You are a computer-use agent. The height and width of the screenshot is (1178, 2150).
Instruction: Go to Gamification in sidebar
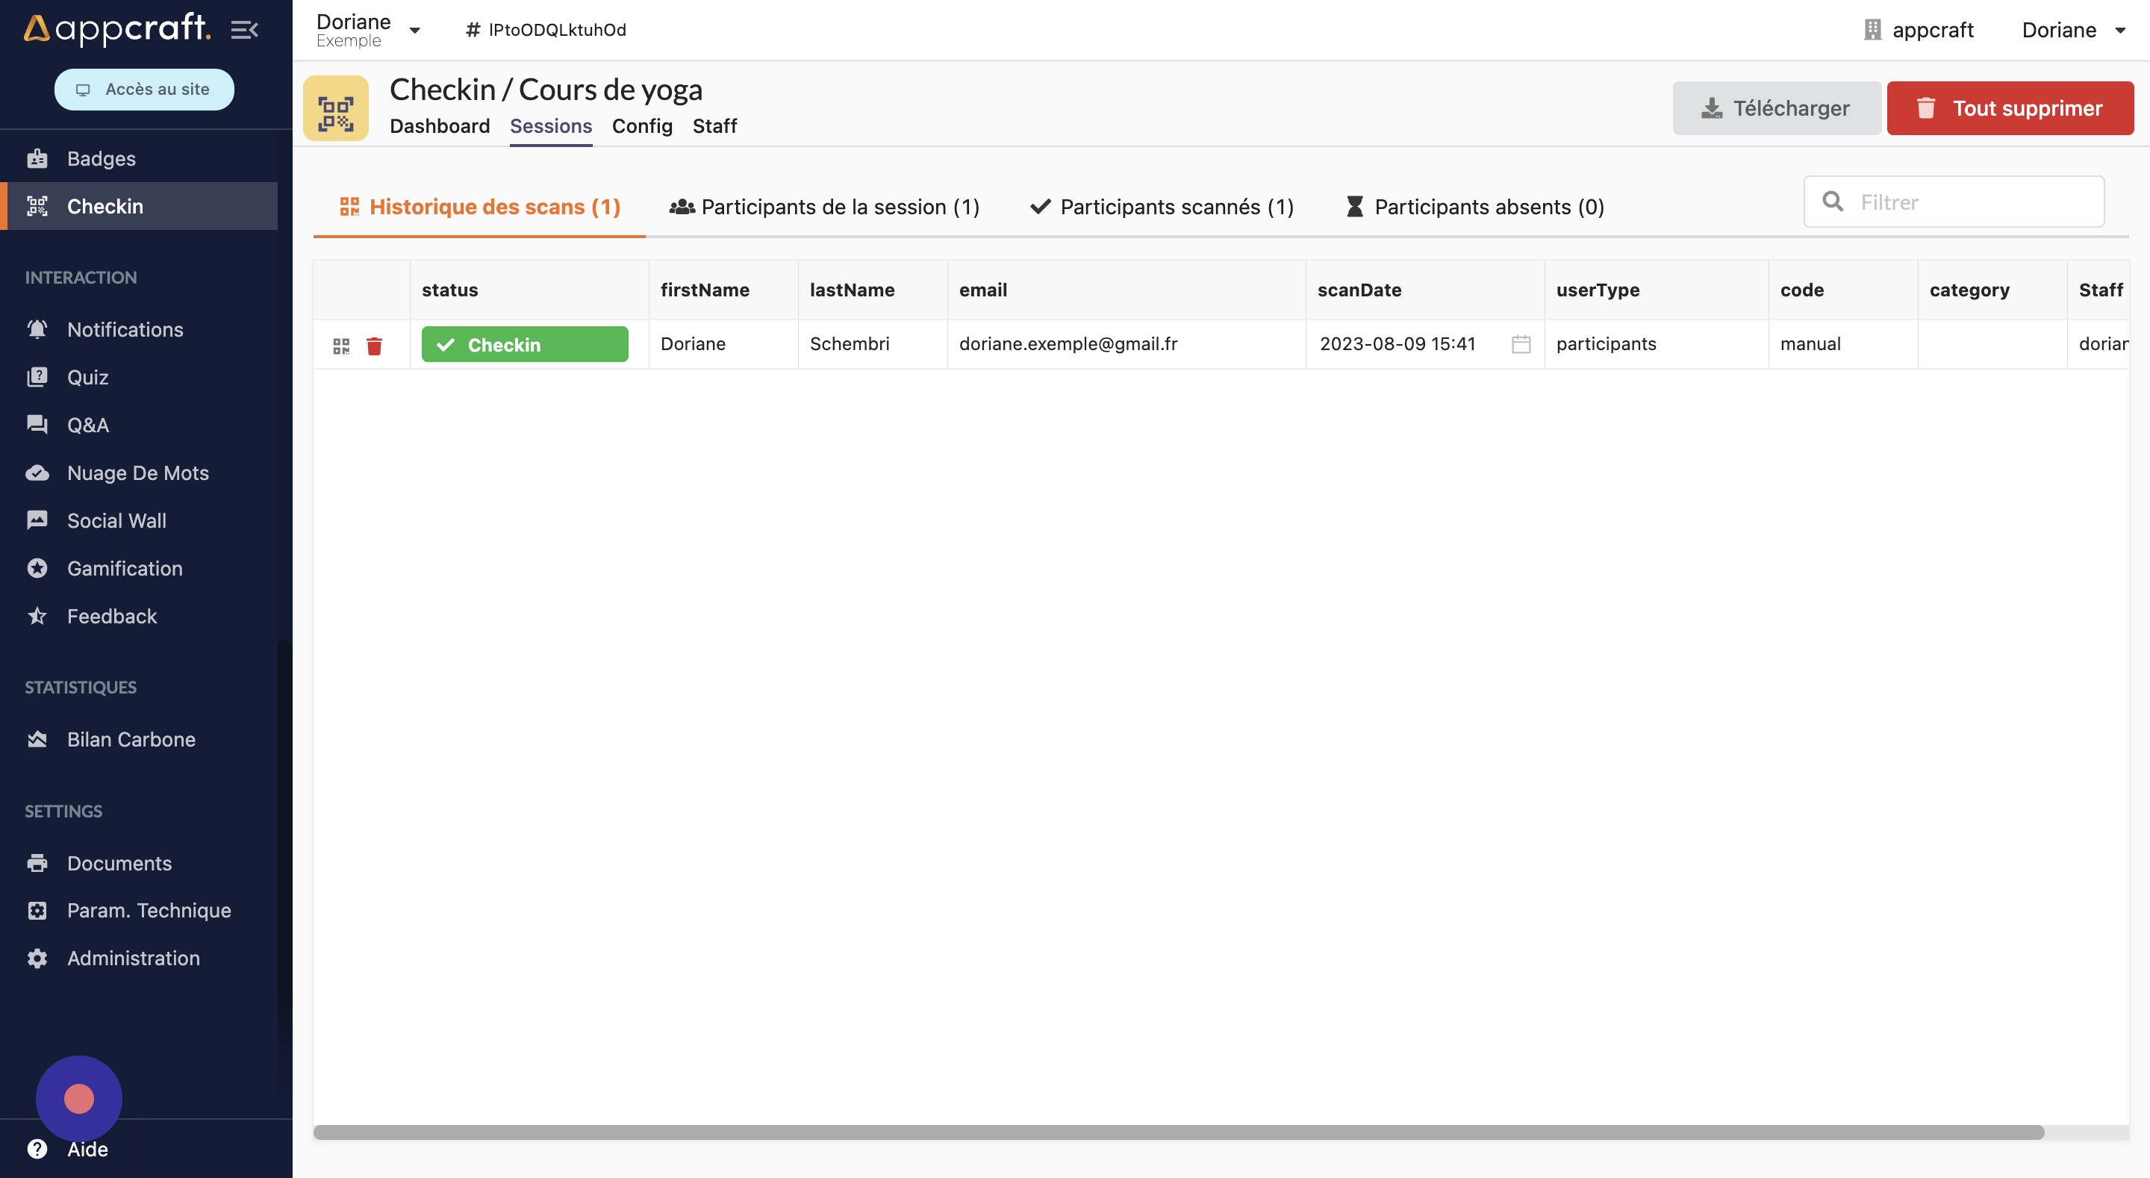pyautogui.click(x=125, y=569)
